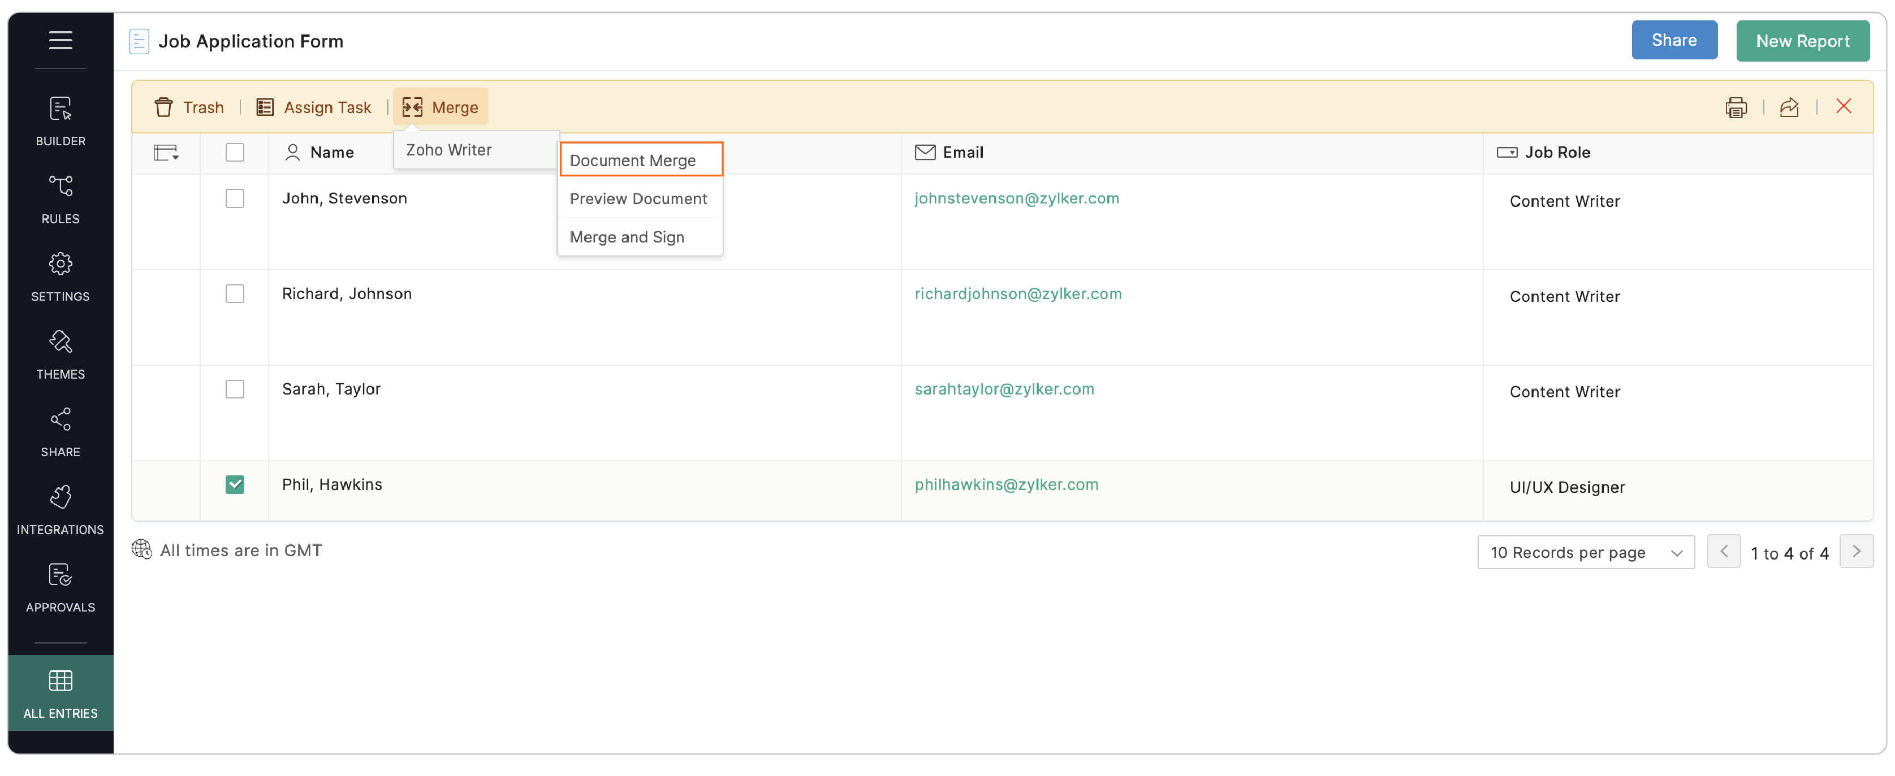Open the Integrations panel

59,509
